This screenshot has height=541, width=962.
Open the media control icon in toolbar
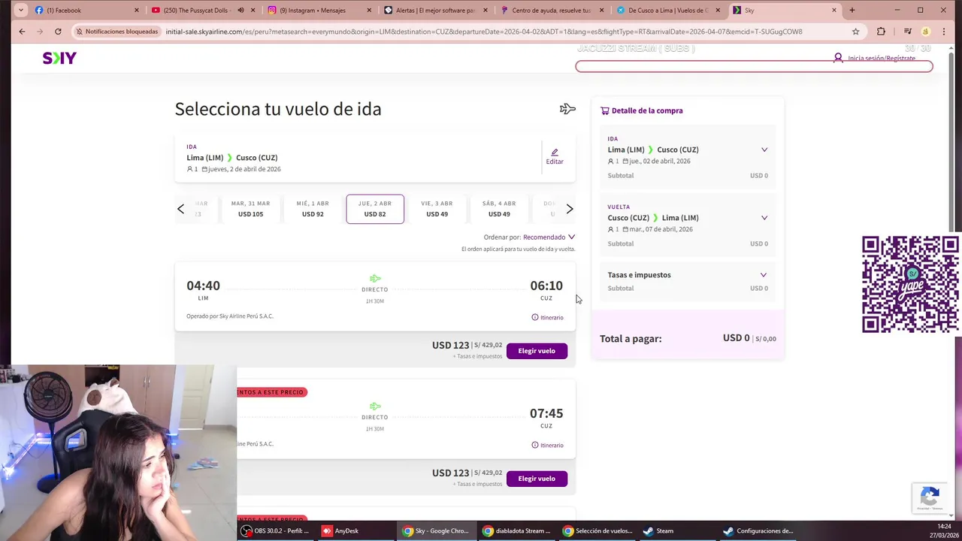pyautogui.click(x=907, y=32)
